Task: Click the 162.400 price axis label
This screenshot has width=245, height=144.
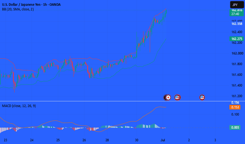Action: pos(237,32)
